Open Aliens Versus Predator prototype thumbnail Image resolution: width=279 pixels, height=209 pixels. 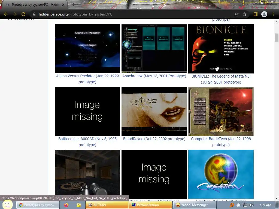coord(87,49)
